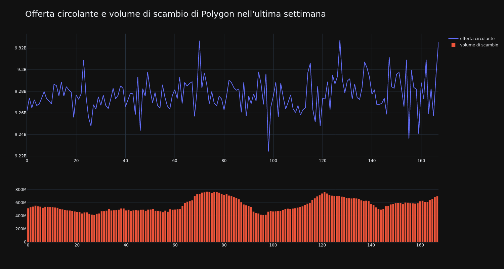Click x-axis tick 160 on volume chart
The height and width of the screenshot is (269, 504).
[x=420, y=245]
